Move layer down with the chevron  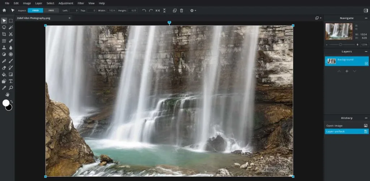tap(354, 71)
